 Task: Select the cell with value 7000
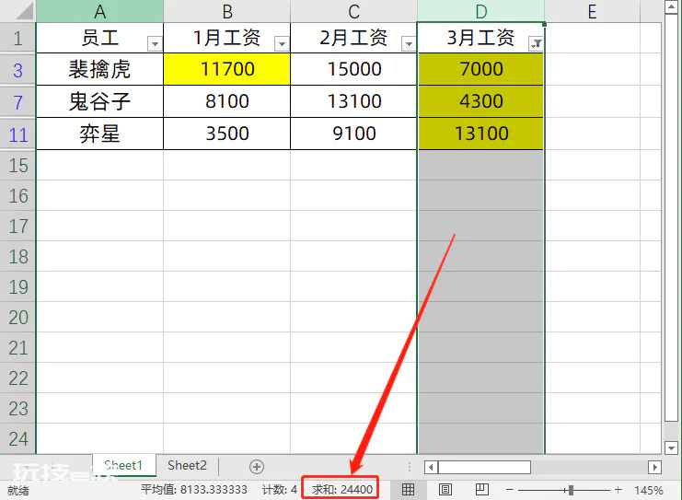coord(481,69)
